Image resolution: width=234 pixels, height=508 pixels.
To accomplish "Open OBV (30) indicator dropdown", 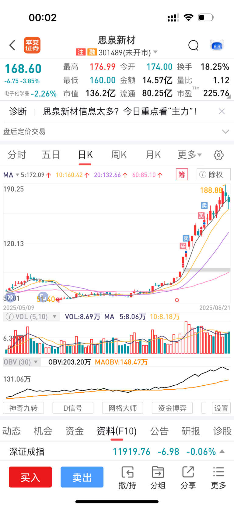I will pyautogui.click(x=22, y=362).
